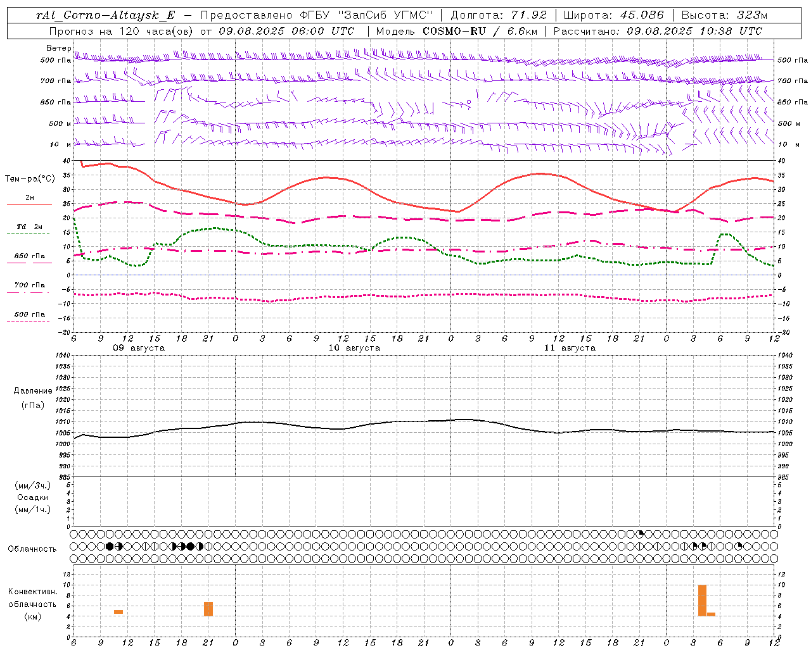This screenshot has height=648, width=811.
Task: Click the small orange convective bar before 12h, 09 августа
Action: pos(118,612)
